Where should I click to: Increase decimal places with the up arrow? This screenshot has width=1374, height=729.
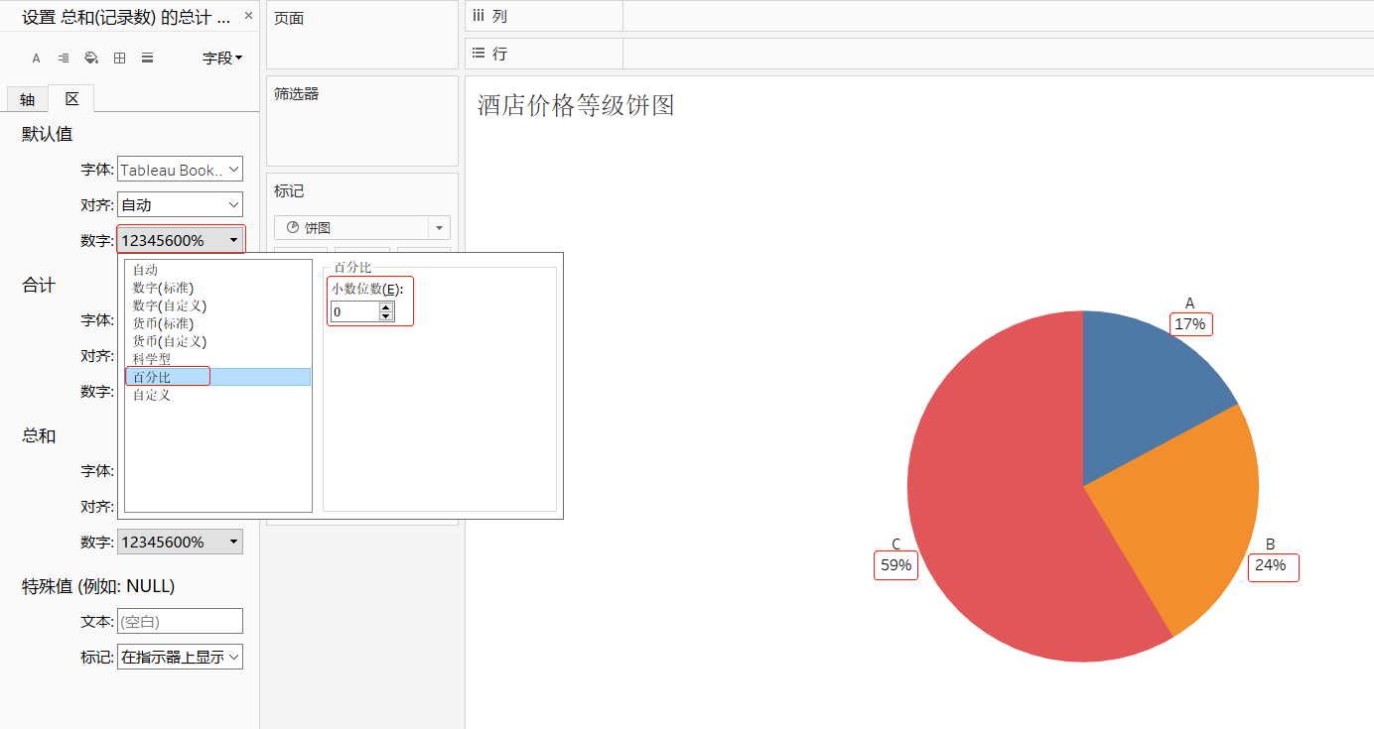[x=386, y=306]
